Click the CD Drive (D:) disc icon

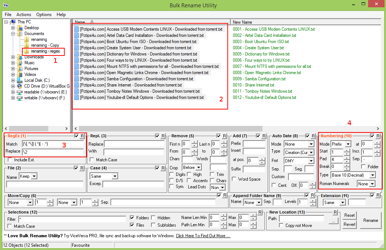(x=20, y=86)
